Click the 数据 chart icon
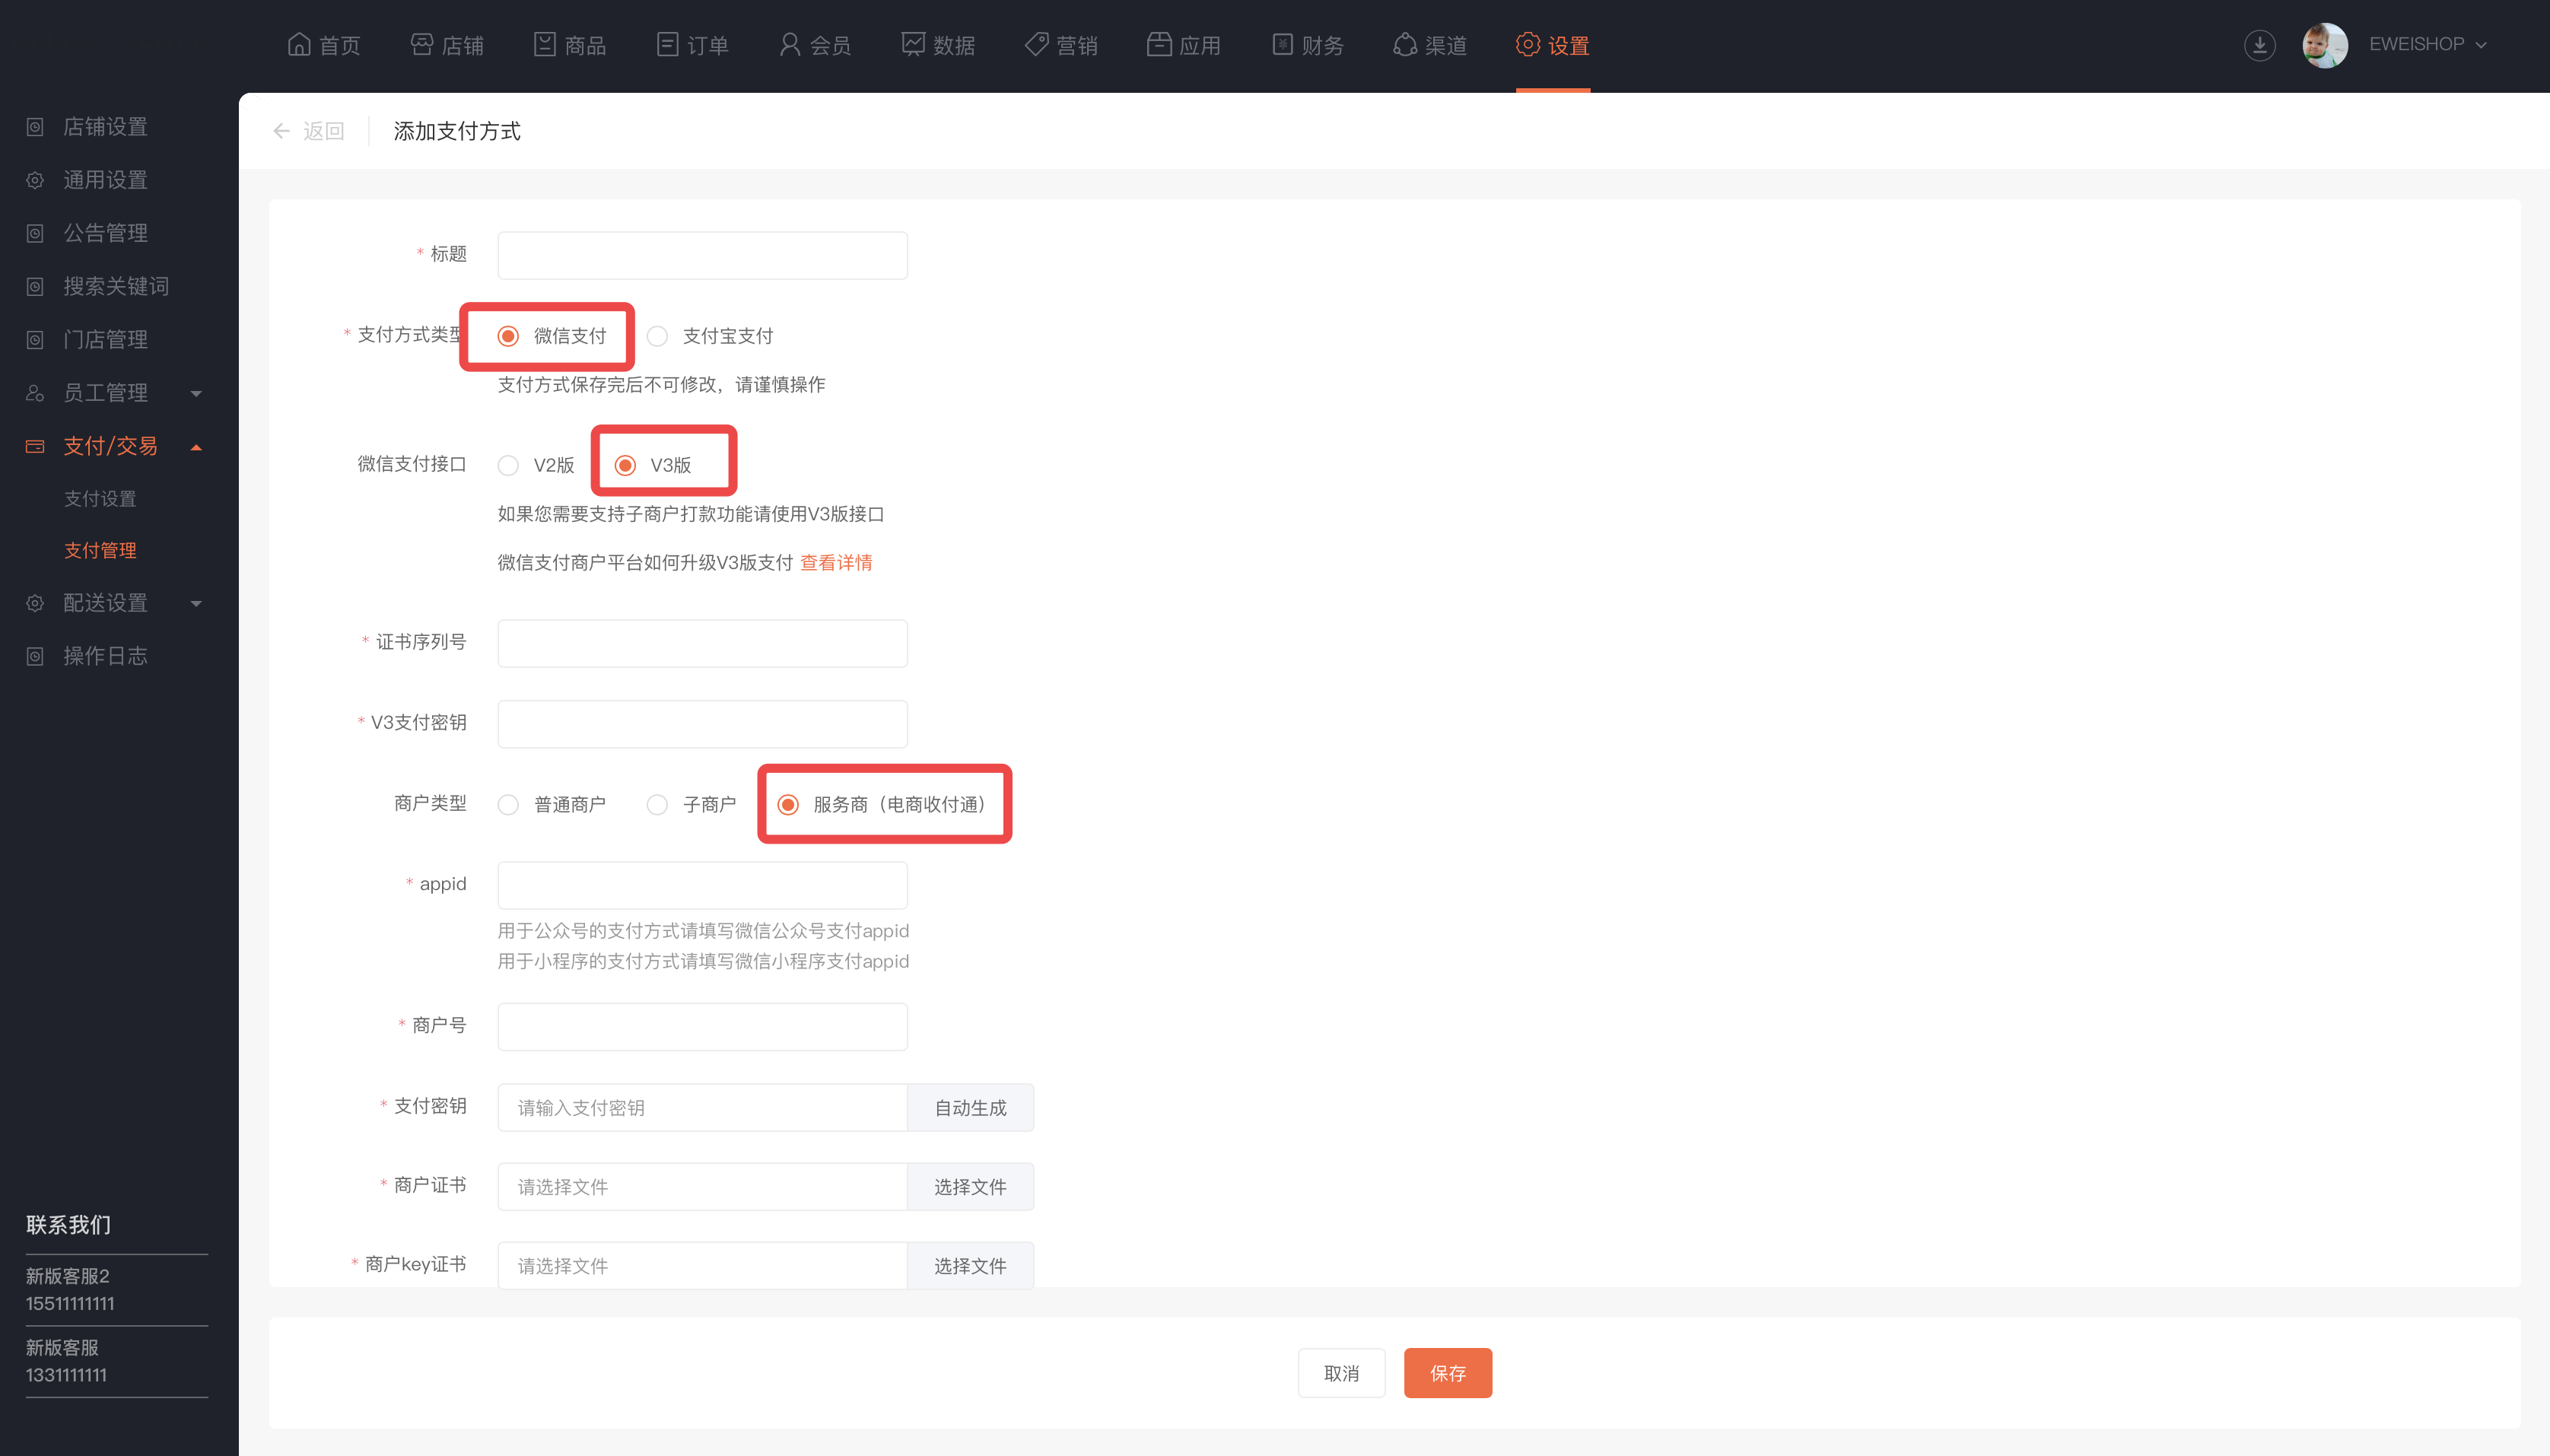The image size is (2550, 1456). point(913,45)
